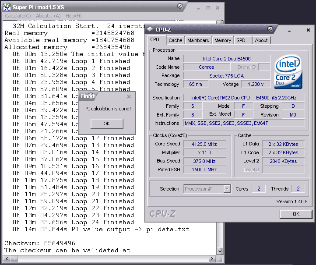
Task: Click the Instructions field MMX, SSE list
Action: click(x=244, y=123)
